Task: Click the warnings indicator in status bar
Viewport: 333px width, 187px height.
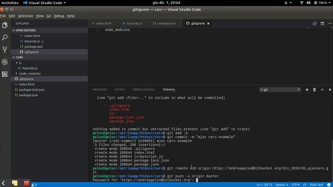Action: (34, 185)
